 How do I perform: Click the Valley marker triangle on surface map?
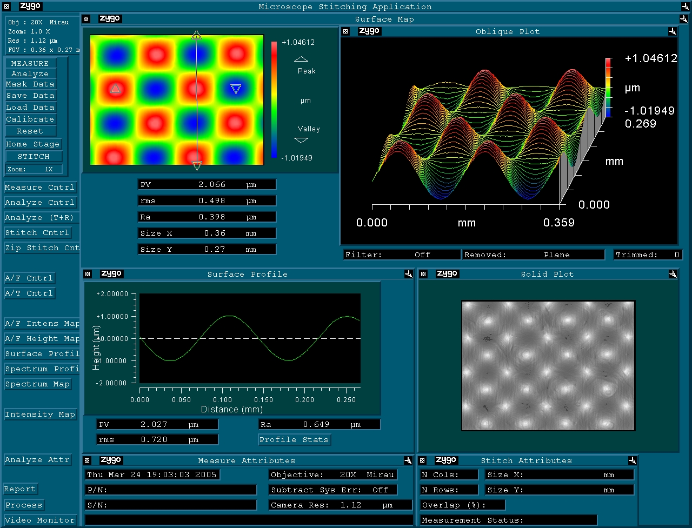coord(236,89)
